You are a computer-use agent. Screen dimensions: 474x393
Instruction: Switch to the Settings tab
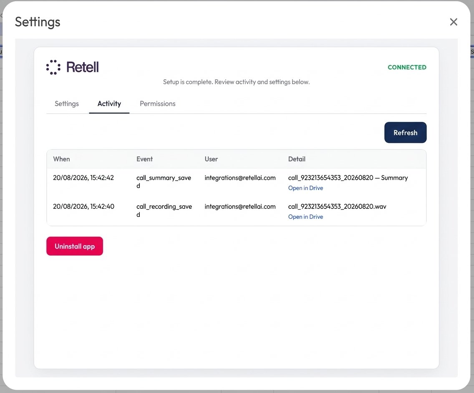pyautogui.click(x=66, y=104)
